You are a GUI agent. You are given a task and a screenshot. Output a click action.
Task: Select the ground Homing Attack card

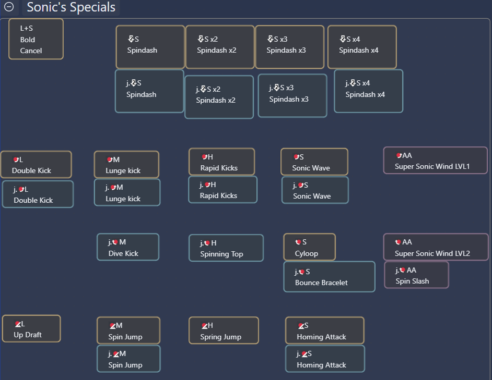(325, 330)
